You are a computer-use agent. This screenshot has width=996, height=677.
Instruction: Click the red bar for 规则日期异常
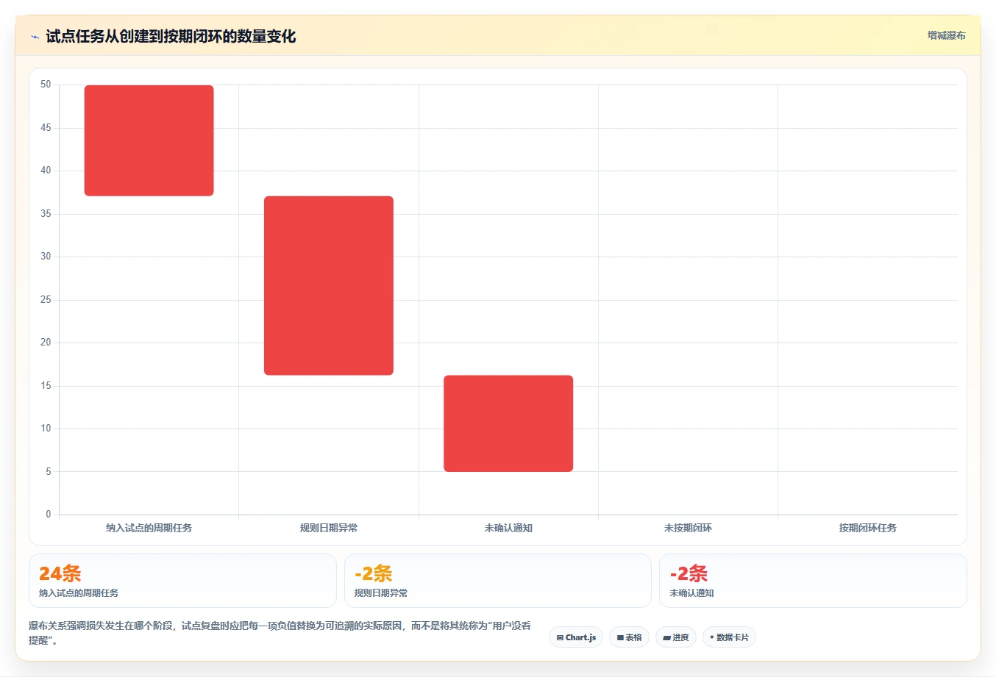click(329, 285)
